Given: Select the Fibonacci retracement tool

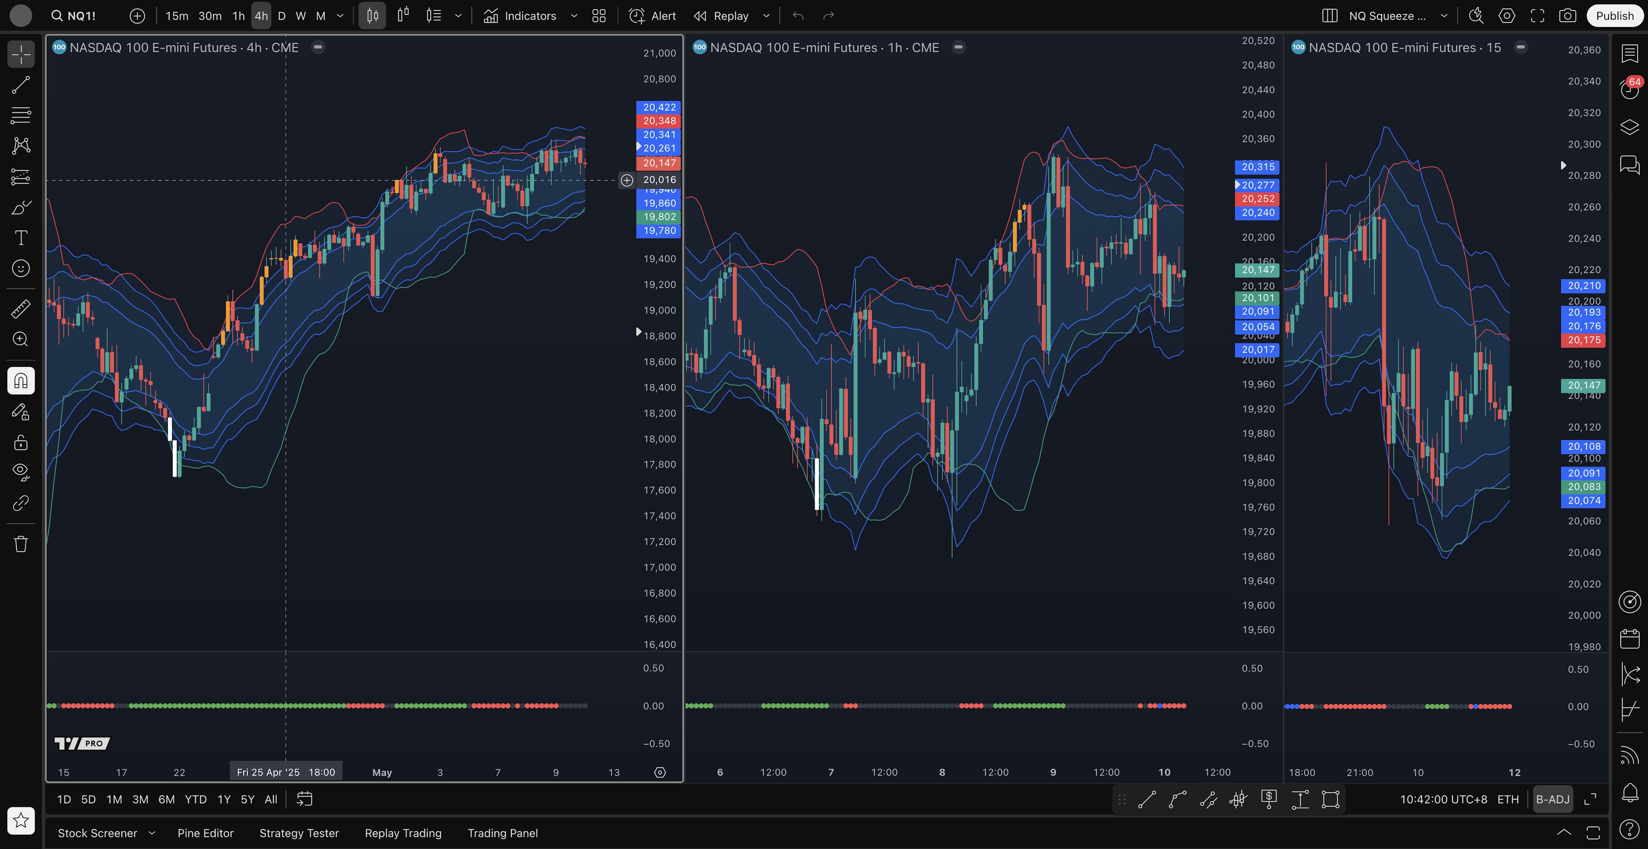Looking at the screenshot, I should click(x=21, y=116).
